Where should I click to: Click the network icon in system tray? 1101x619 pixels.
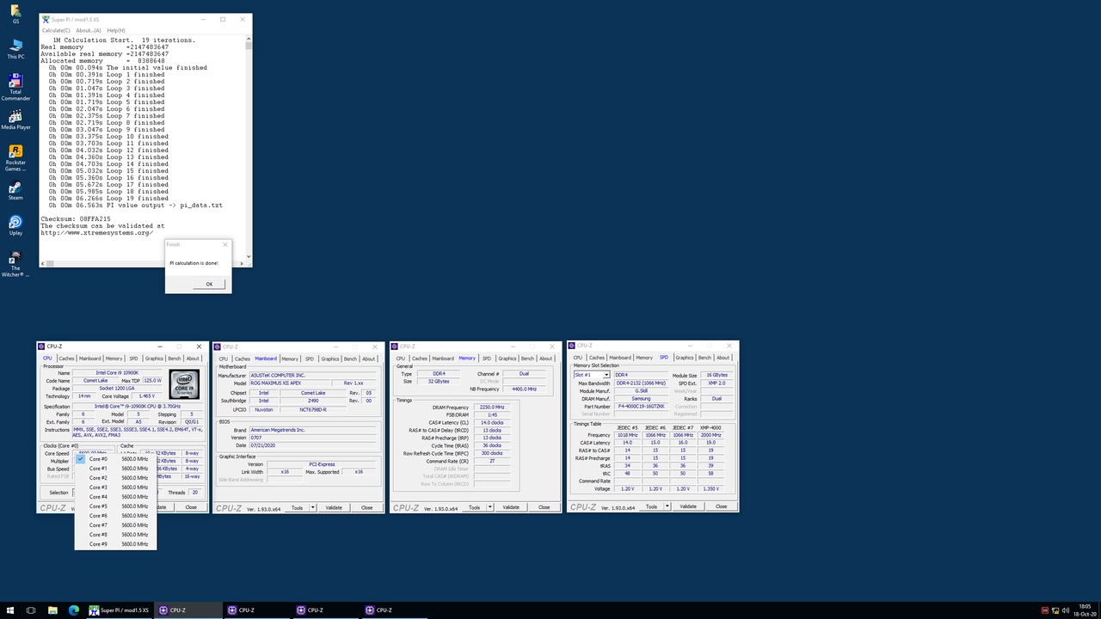(x=1055, y=610)
